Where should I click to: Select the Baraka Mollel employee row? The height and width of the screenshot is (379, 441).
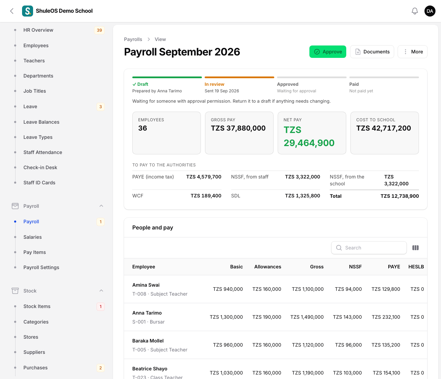[276, 345]
